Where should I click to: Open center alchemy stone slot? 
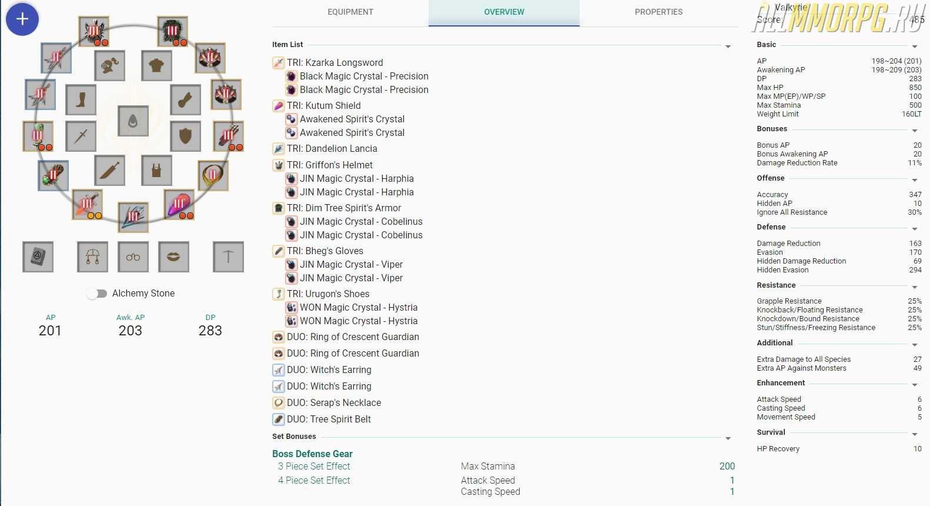[133, 121]
